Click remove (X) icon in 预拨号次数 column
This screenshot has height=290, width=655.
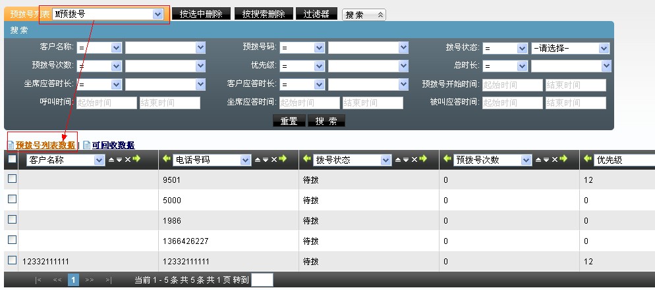tap(555, 160)
